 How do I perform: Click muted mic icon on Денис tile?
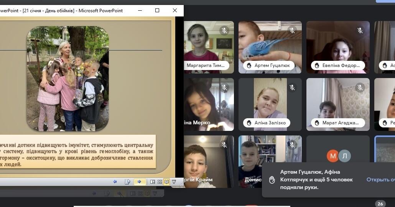click(x=292, y=145)
